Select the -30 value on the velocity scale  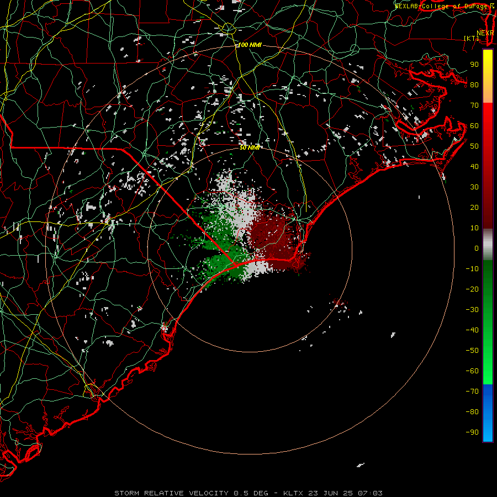coord(472,310)
